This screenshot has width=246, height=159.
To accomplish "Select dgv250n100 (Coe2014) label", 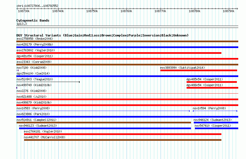I will [x=33, y=73].
